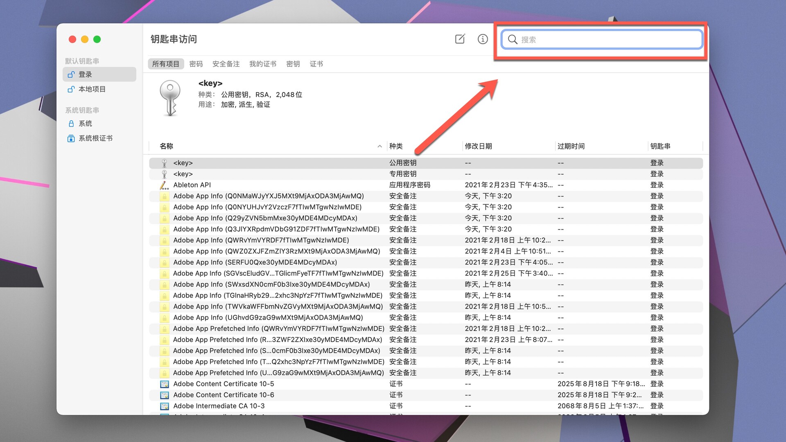Select the 我的证书 tab
Screen dimensions: 786x442
[263, 64]
